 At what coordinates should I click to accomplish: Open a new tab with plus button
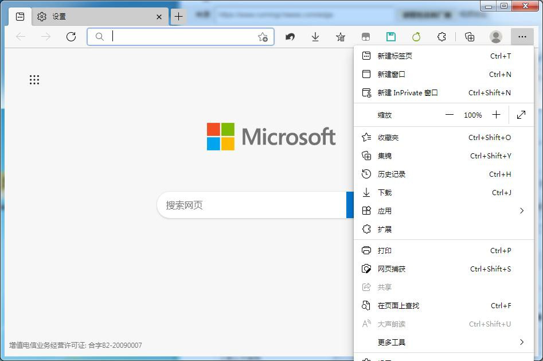[x=178, y=17]
